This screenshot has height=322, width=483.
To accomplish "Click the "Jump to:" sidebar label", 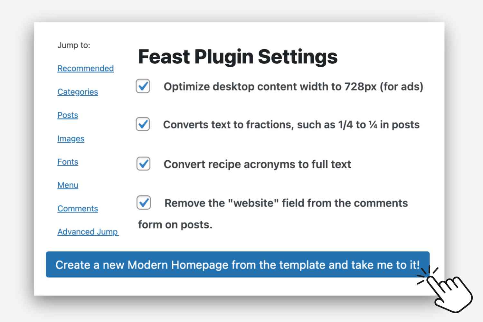I will pyautogui.click(x=74, y=45).
